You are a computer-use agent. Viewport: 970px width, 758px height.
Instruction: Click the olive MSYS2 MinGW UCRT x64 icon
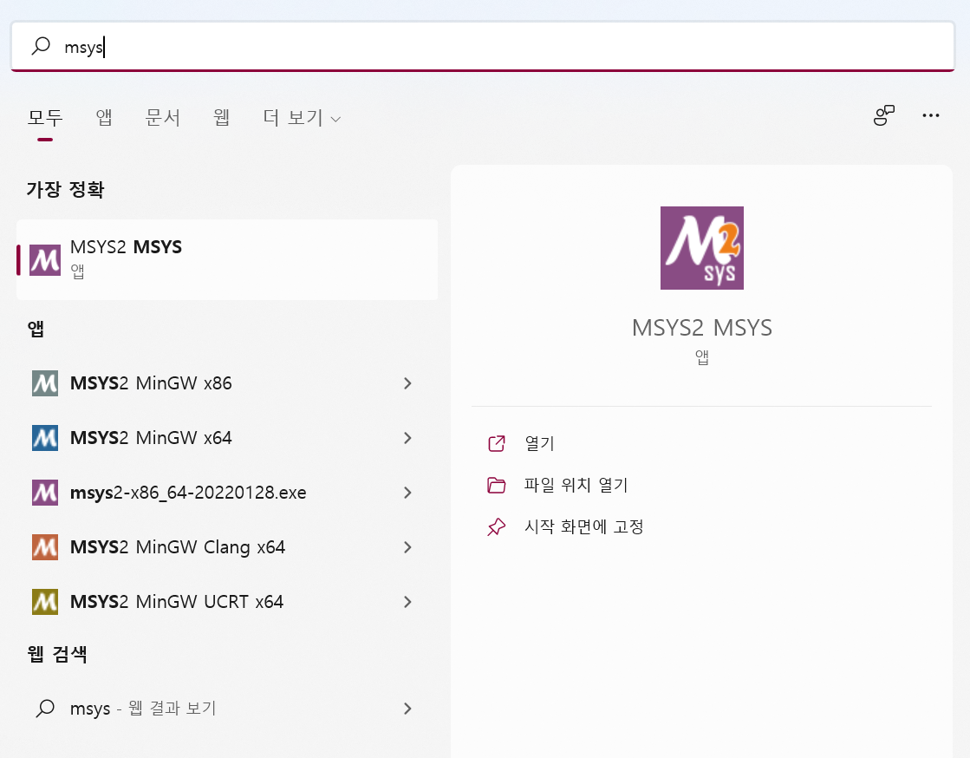(45, 601)
